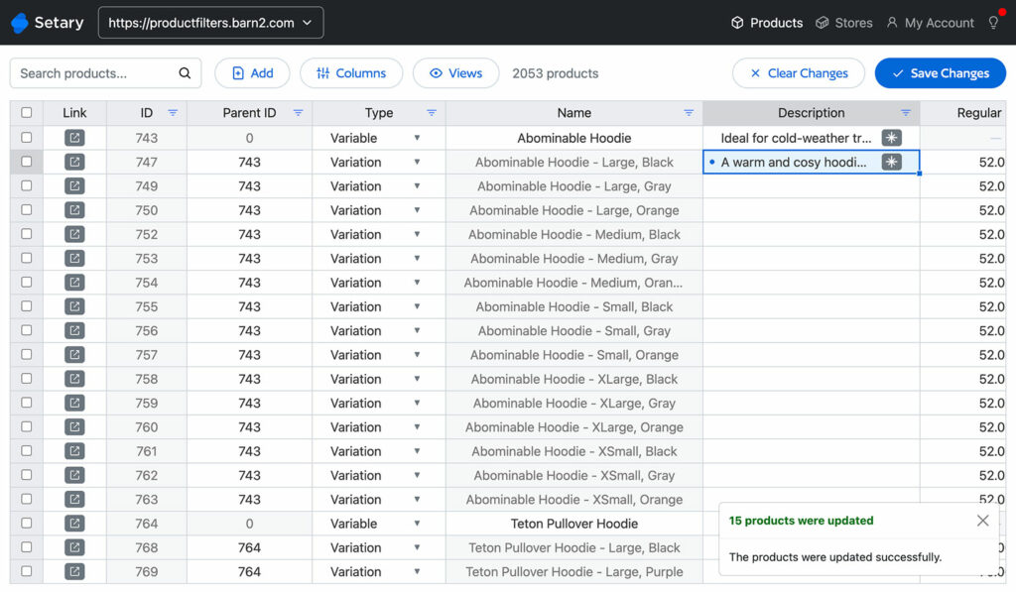Open link icon for product 749

click(x=74, y=185)
